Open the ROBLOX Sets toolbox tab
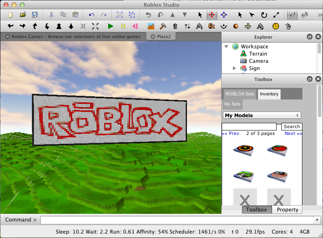The width and height of the screenshot is (323, 238). (x=240, y=94)
